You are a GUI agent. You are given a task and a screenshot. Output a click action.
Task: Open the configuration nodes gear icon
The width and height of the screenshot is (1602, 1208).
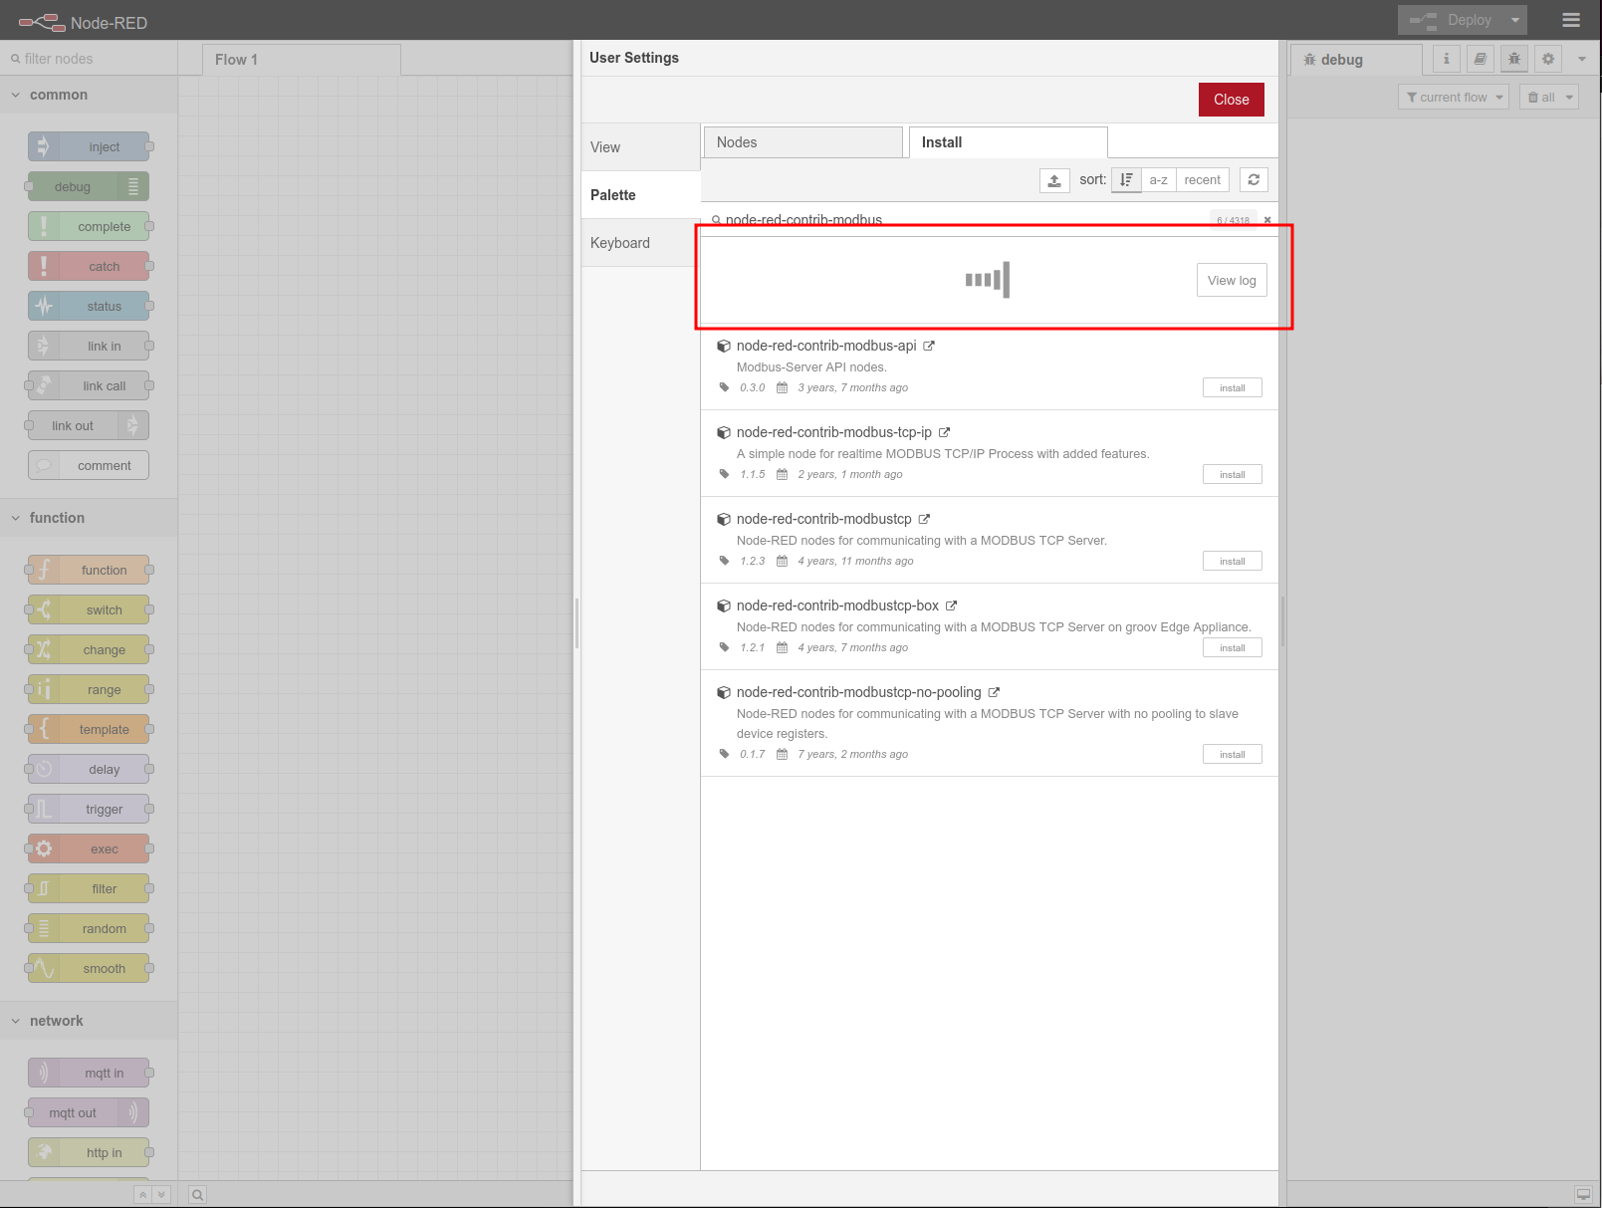point(1548,59)
